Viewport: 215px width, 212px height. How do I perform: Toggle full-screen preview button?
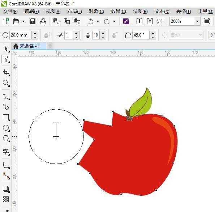tap(207, 21)
